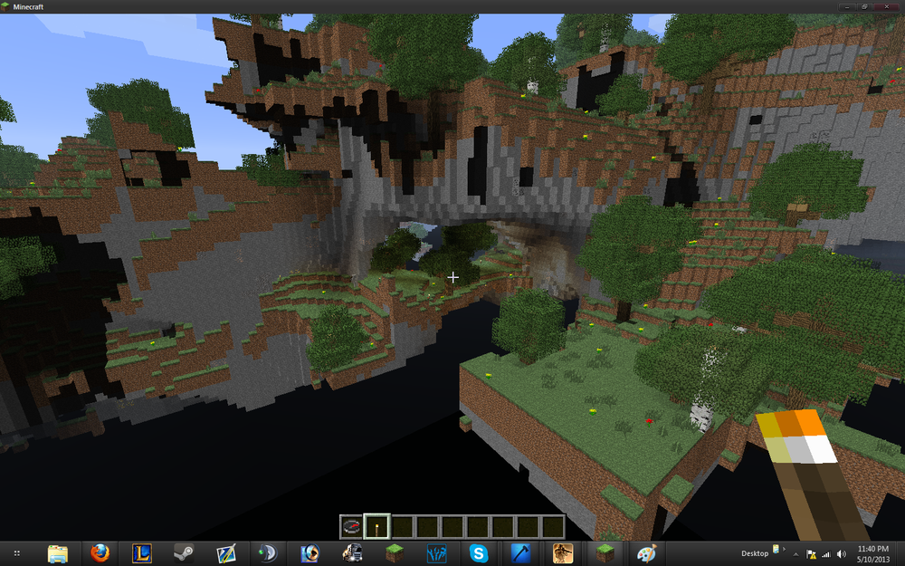Open the truck simulator taskbar icon
Screen dimensions: 905x566
352,553
